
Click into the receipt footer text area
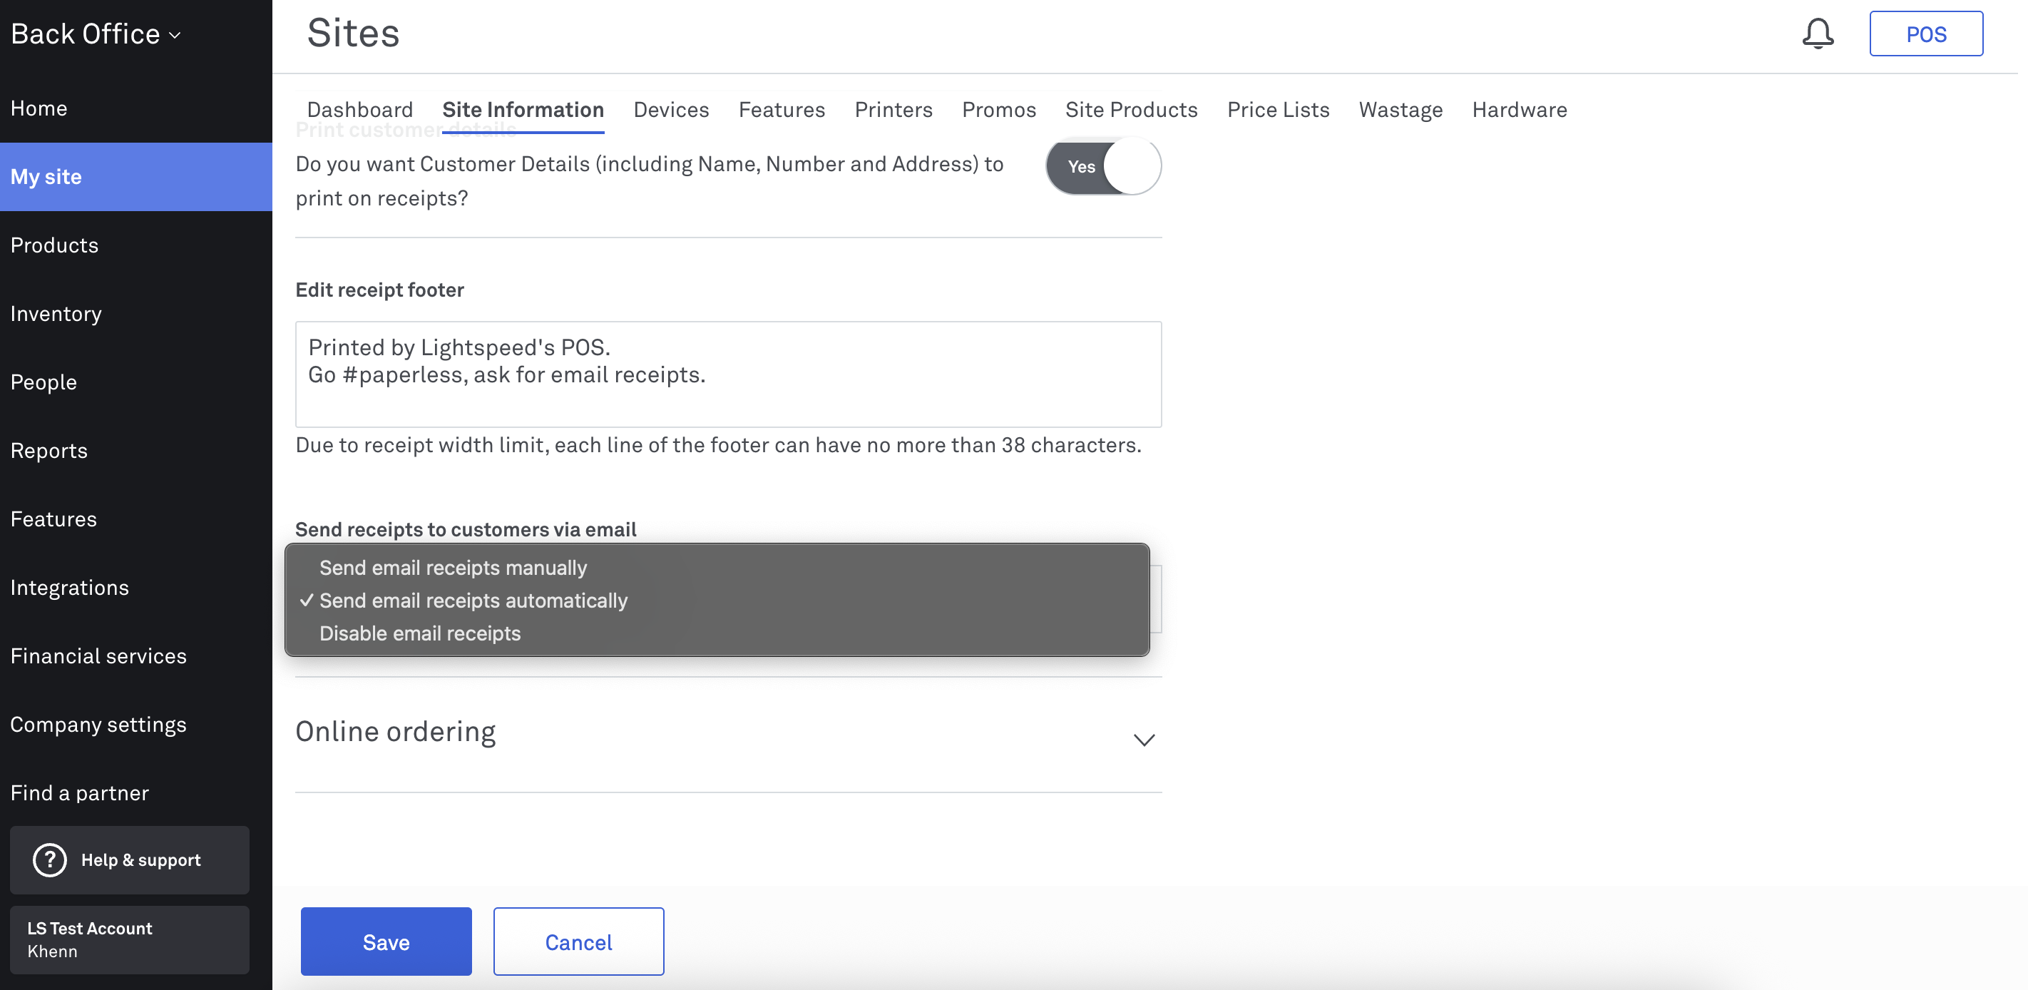tap(727, 374)
